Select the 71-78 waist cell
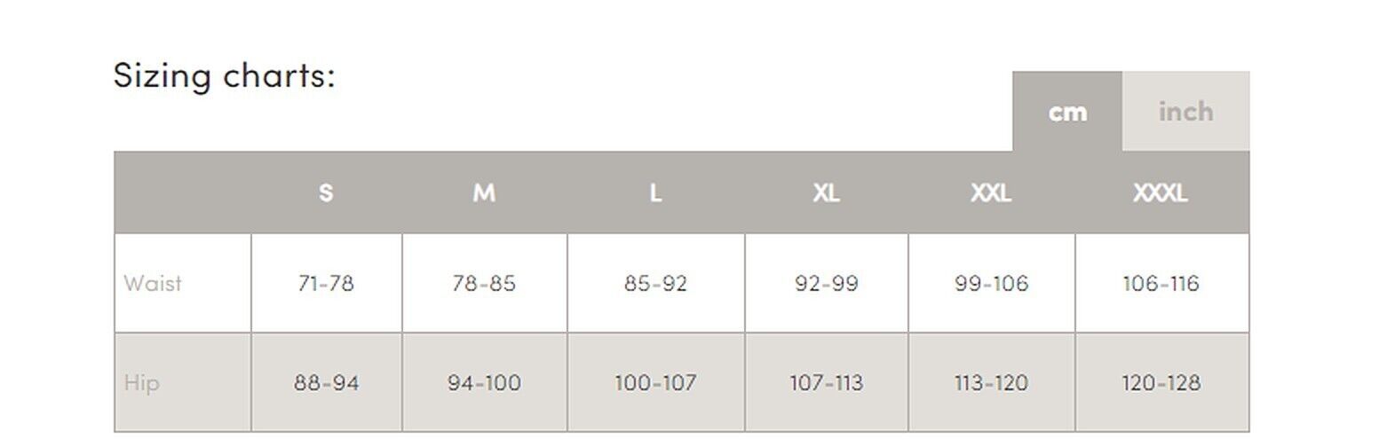The height and width of the screenshot is (447, 1387). [326, 284]
